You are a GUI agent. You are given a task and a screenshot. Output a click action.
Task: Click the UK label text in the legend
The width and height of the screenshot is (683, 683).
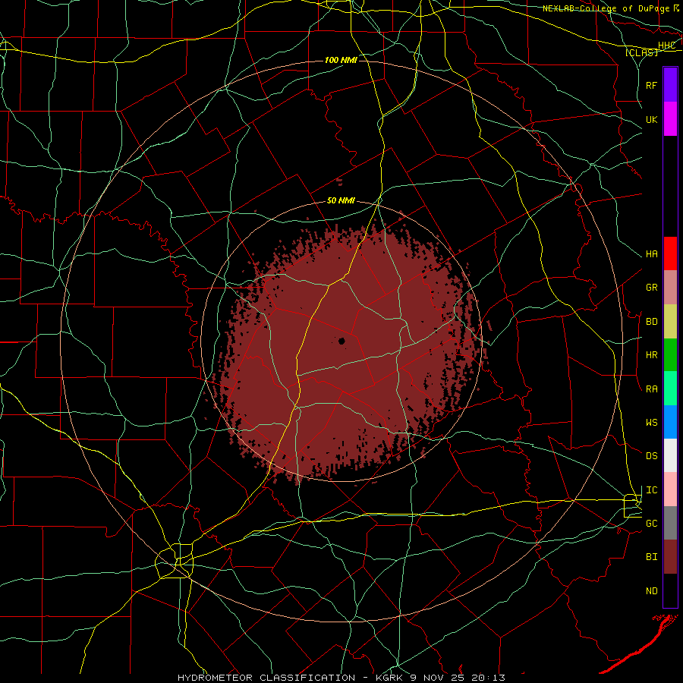[651, 119]
